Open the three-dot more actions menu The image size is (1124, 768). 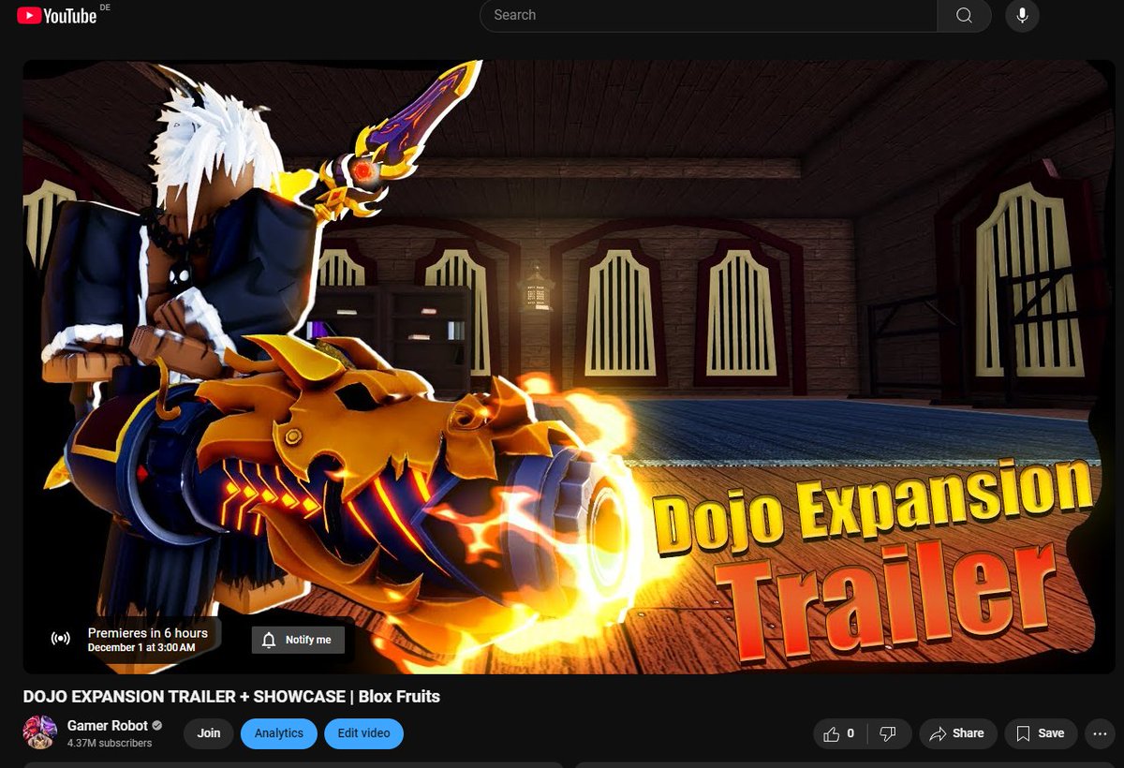click(x=1100, y=733)
